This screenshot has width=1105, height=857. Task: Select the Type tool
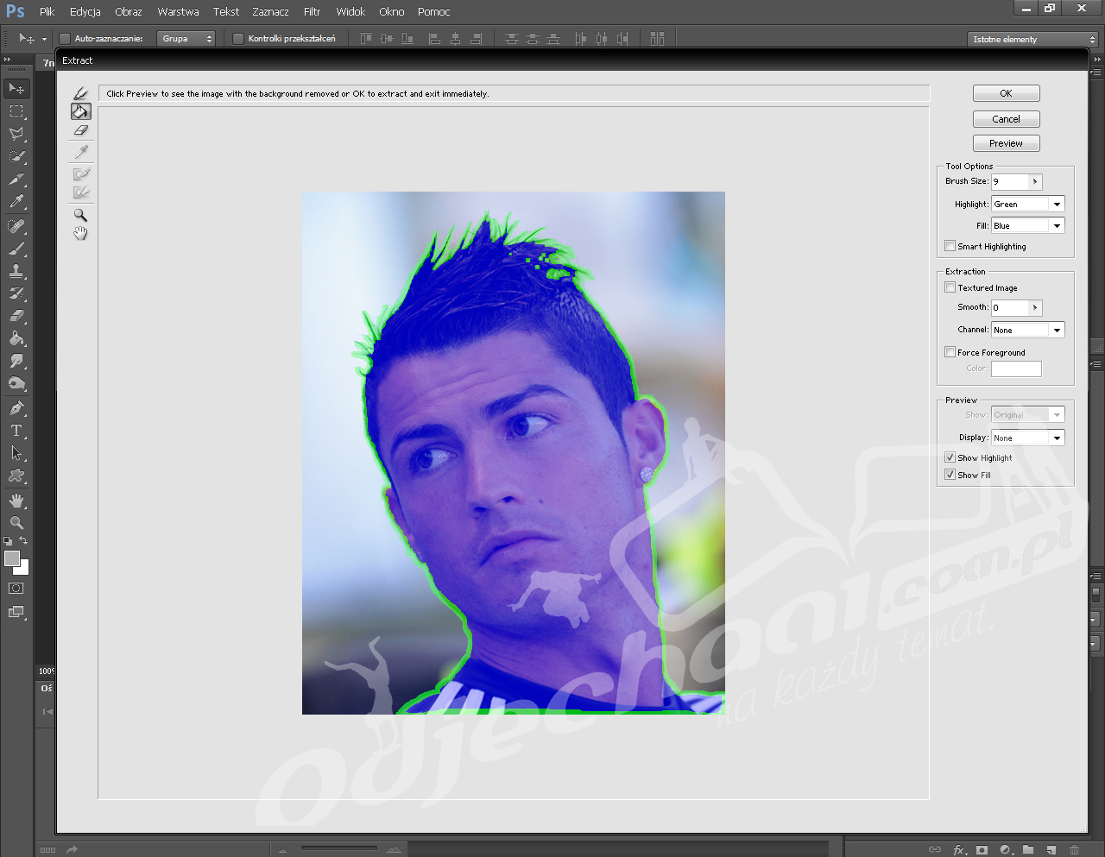(x=16, y=431)
